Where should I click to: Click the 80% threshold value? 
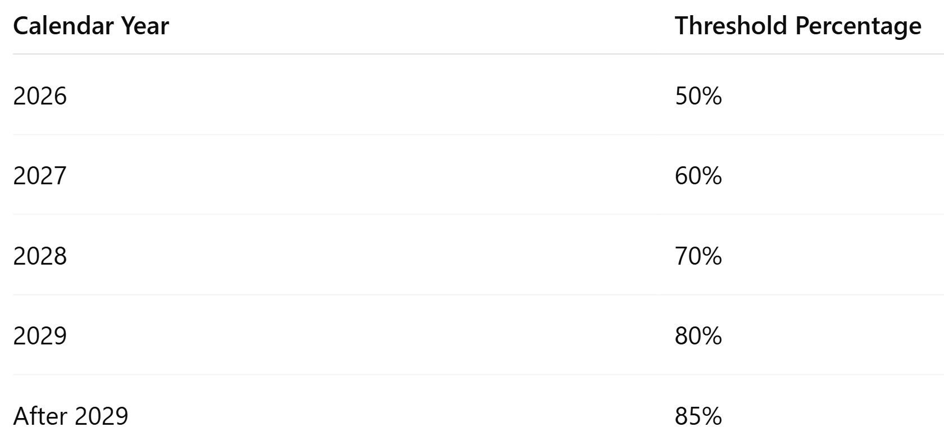(698, 336)
